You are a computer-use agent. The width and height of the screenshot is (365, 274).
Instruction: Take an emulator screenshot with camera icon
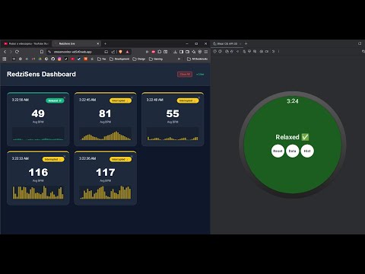point(262,51)
